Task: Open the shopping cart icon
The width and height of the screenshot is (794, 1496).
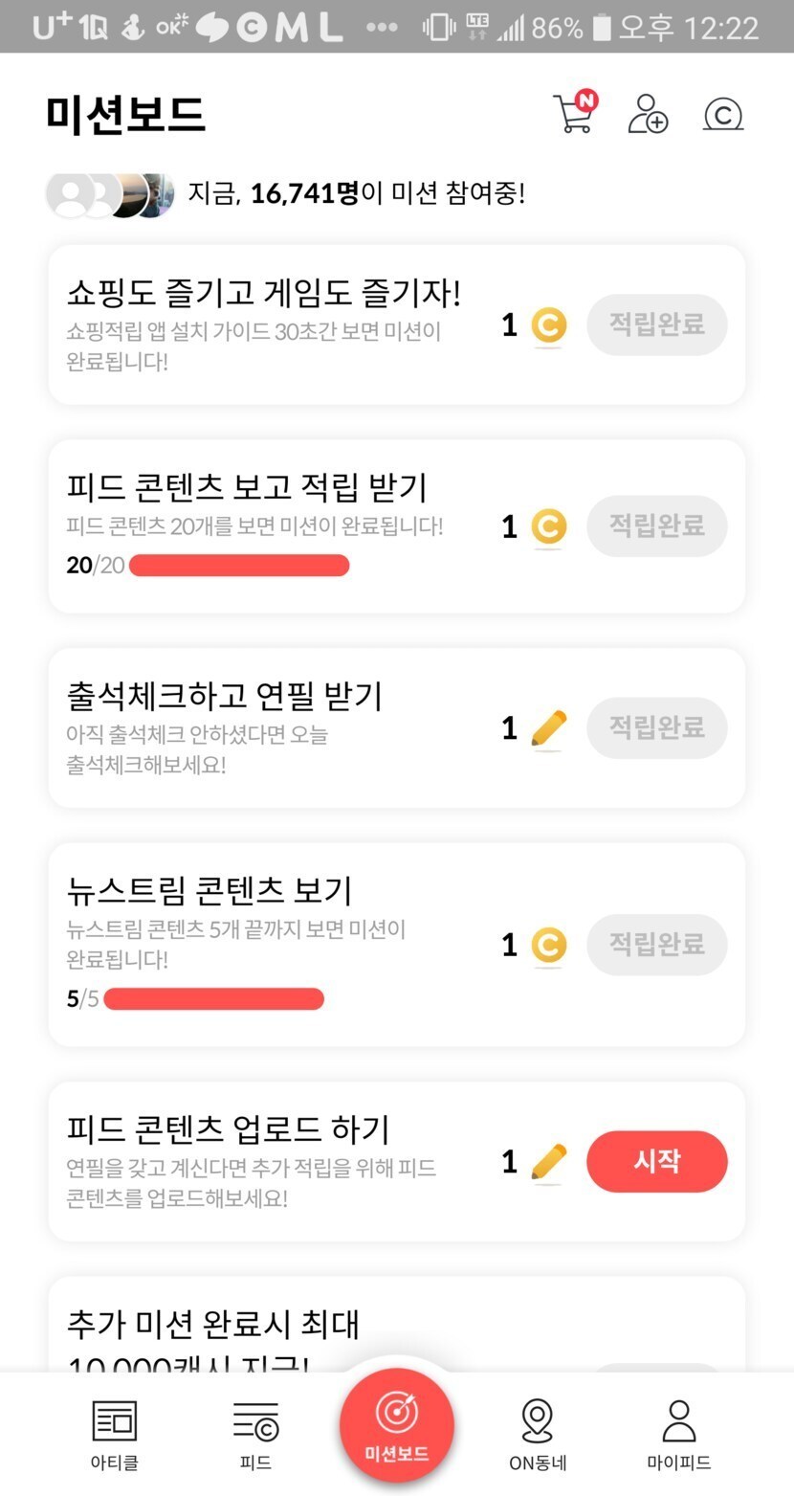Action: pos(574,114)
